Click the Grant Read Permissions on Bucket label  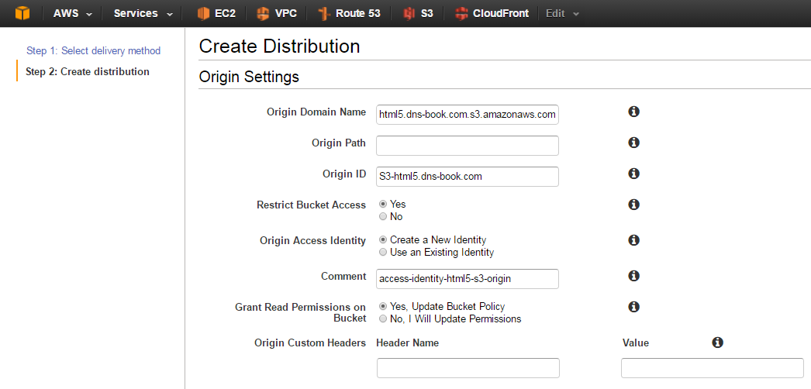pos(301,312)
